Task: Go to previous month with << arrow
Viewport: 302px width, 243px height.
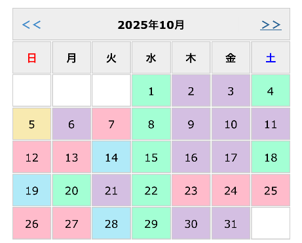Action: [x=31, y=25]
